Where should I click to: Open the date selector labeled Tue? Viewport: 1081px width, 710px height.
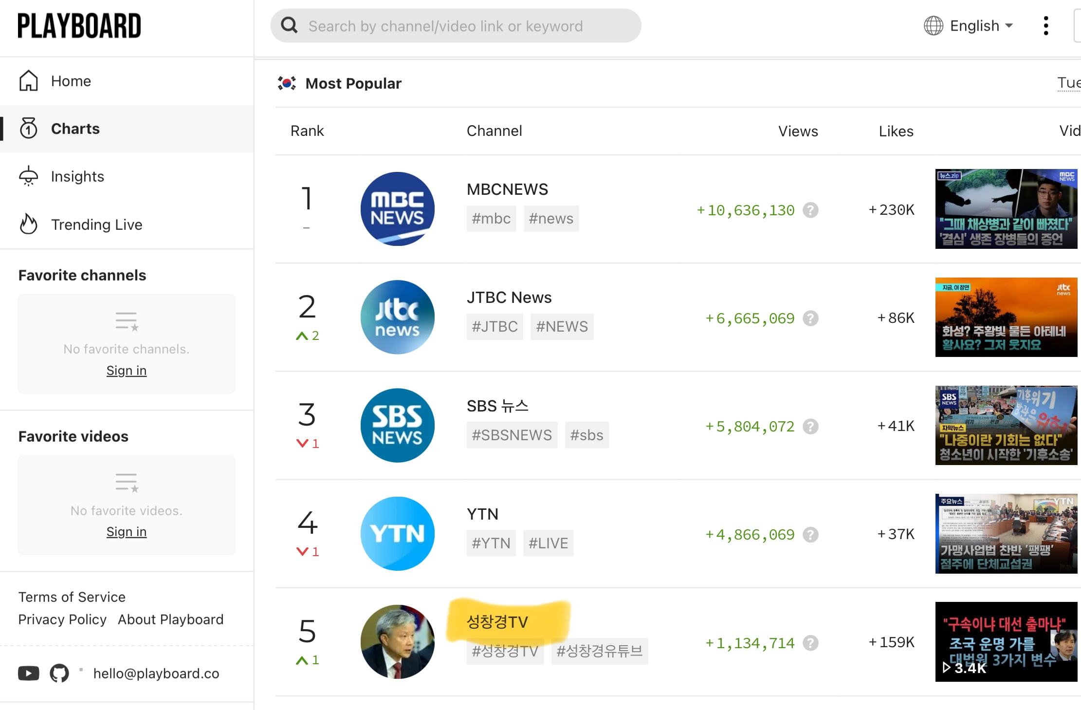click(x=1069, y=83)
